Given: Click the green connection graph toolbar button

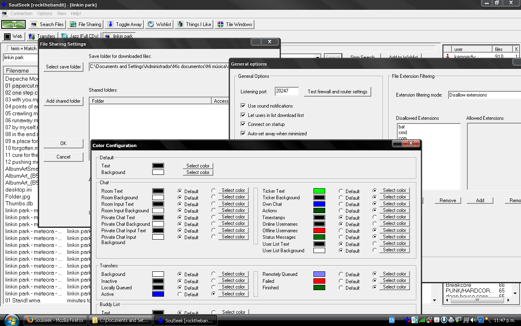Looking at the screenshot, I should [13, 24].
